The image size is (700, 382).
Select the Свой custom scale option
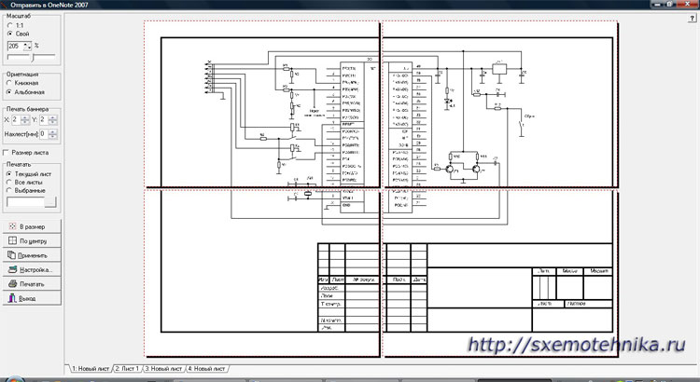click(10, 34)
